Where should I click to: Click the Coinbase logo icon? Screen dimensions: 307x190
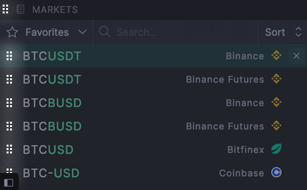click(x=276, y=173)
